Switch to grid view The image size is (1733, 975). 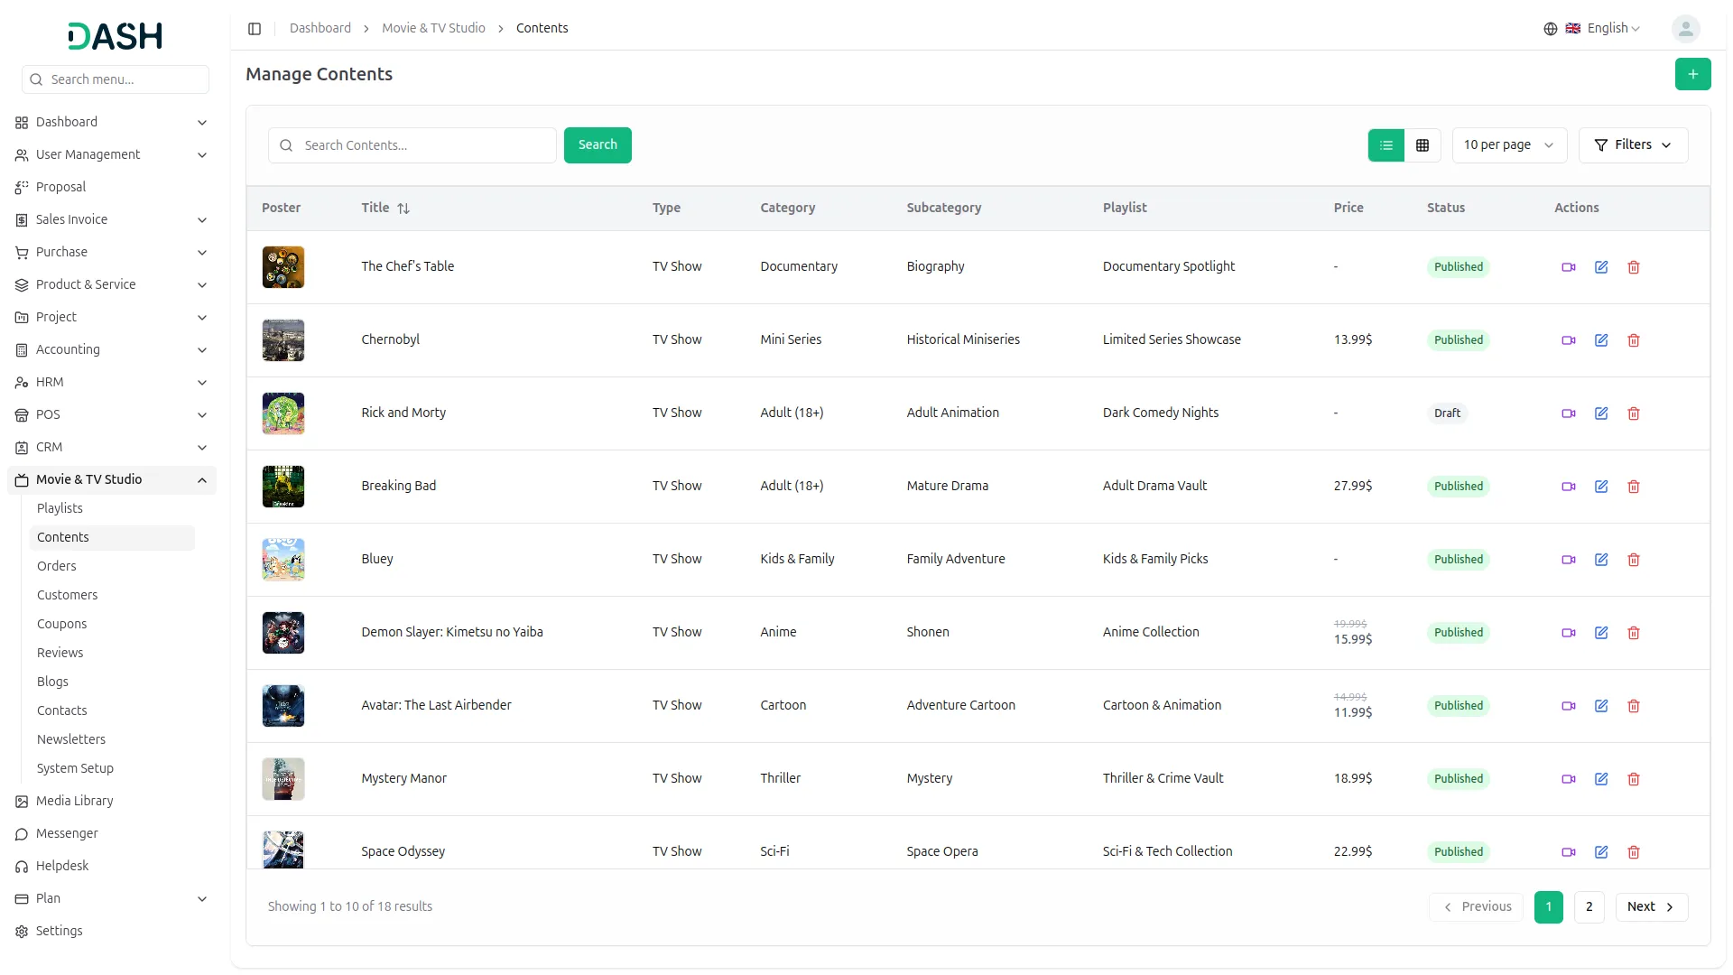[1423, 145]
